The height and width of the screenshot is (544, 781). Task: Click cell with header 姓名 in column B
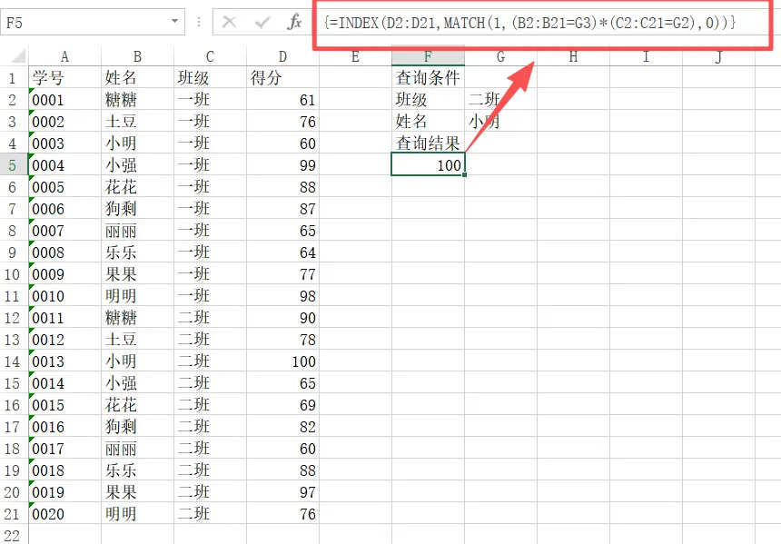pos(137,78)
